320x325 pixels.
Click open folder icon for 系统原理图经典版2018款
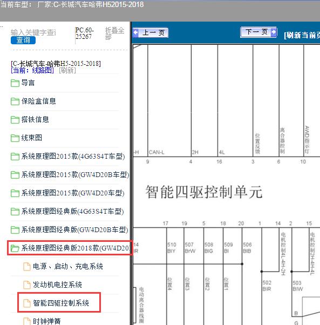pos(15,248)
